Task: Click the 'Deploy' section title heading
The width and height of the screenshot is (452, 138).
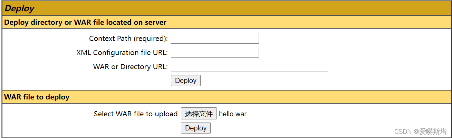Action: click(x=19, y=9)
